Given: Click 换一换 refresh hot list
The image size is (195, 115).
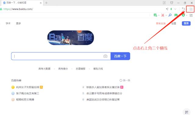Looking at the screenshot, I should pos(125,80).
